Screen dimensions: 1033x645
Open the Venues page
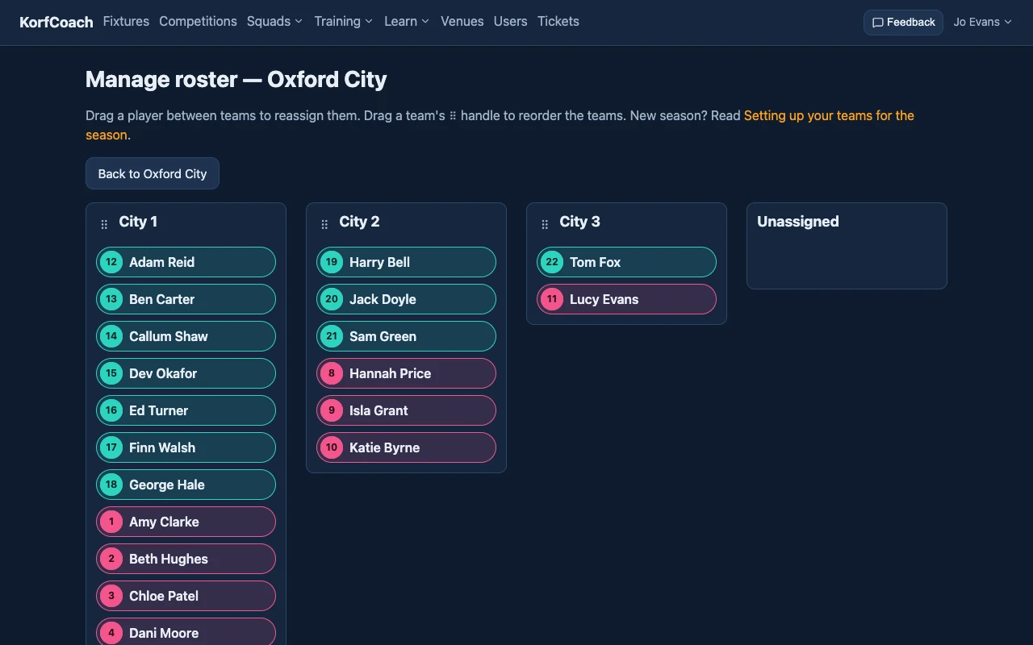pyautogui.click(x=462, y=22)
